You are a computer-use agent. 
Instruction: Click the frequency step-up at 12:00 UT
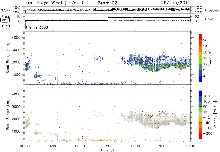coord(108,19)
